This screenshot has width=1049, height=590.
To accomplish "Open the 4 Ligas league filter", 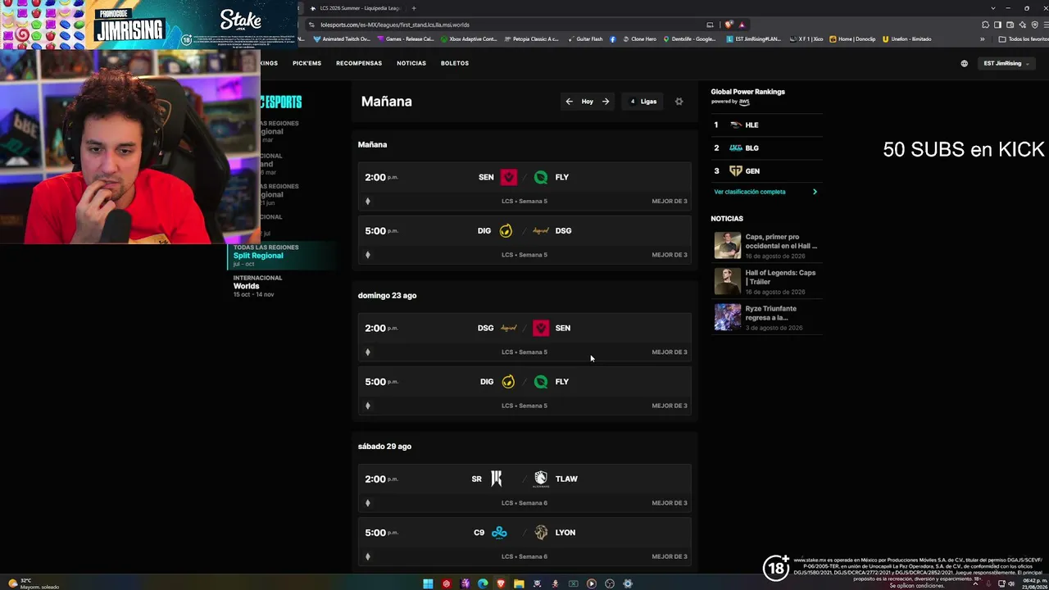I will pyautogui.click(x=644, y=102).
